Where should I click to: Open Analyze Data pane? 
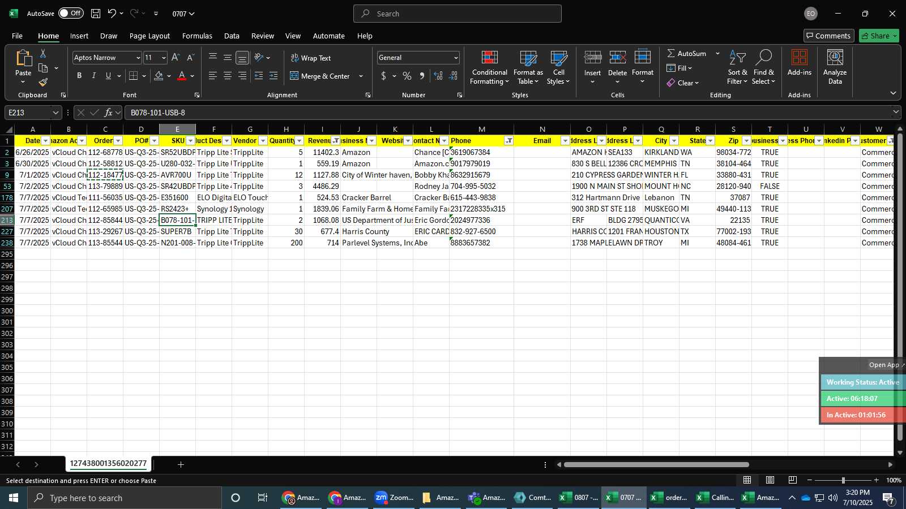coord(835,68)
